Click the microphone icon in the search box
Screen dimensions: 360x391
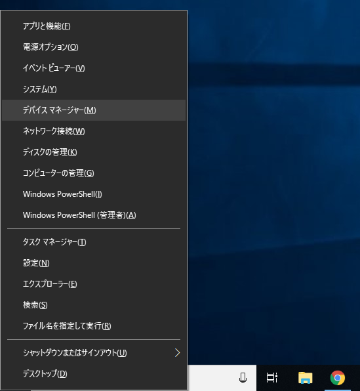[x=243, y=377]
